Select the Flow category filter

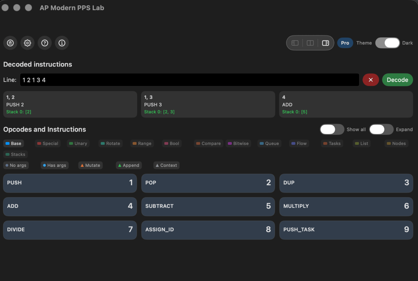tap(299, 143)
